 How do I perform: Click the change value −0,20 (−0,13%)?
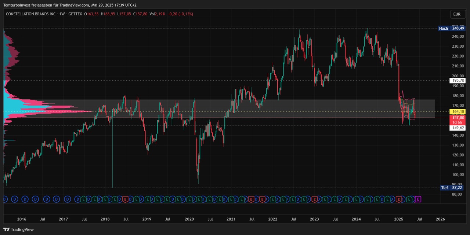[x=180, y=14]
